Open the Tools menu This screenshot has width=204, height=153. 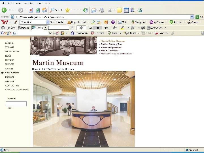(40, 3)
